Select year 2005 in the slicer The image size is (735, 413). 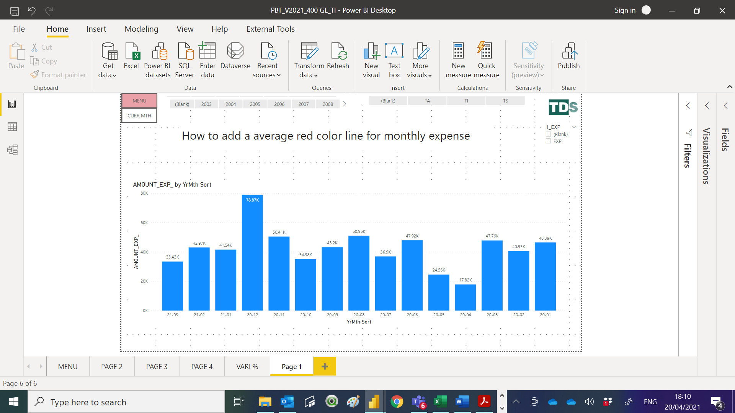255,104
